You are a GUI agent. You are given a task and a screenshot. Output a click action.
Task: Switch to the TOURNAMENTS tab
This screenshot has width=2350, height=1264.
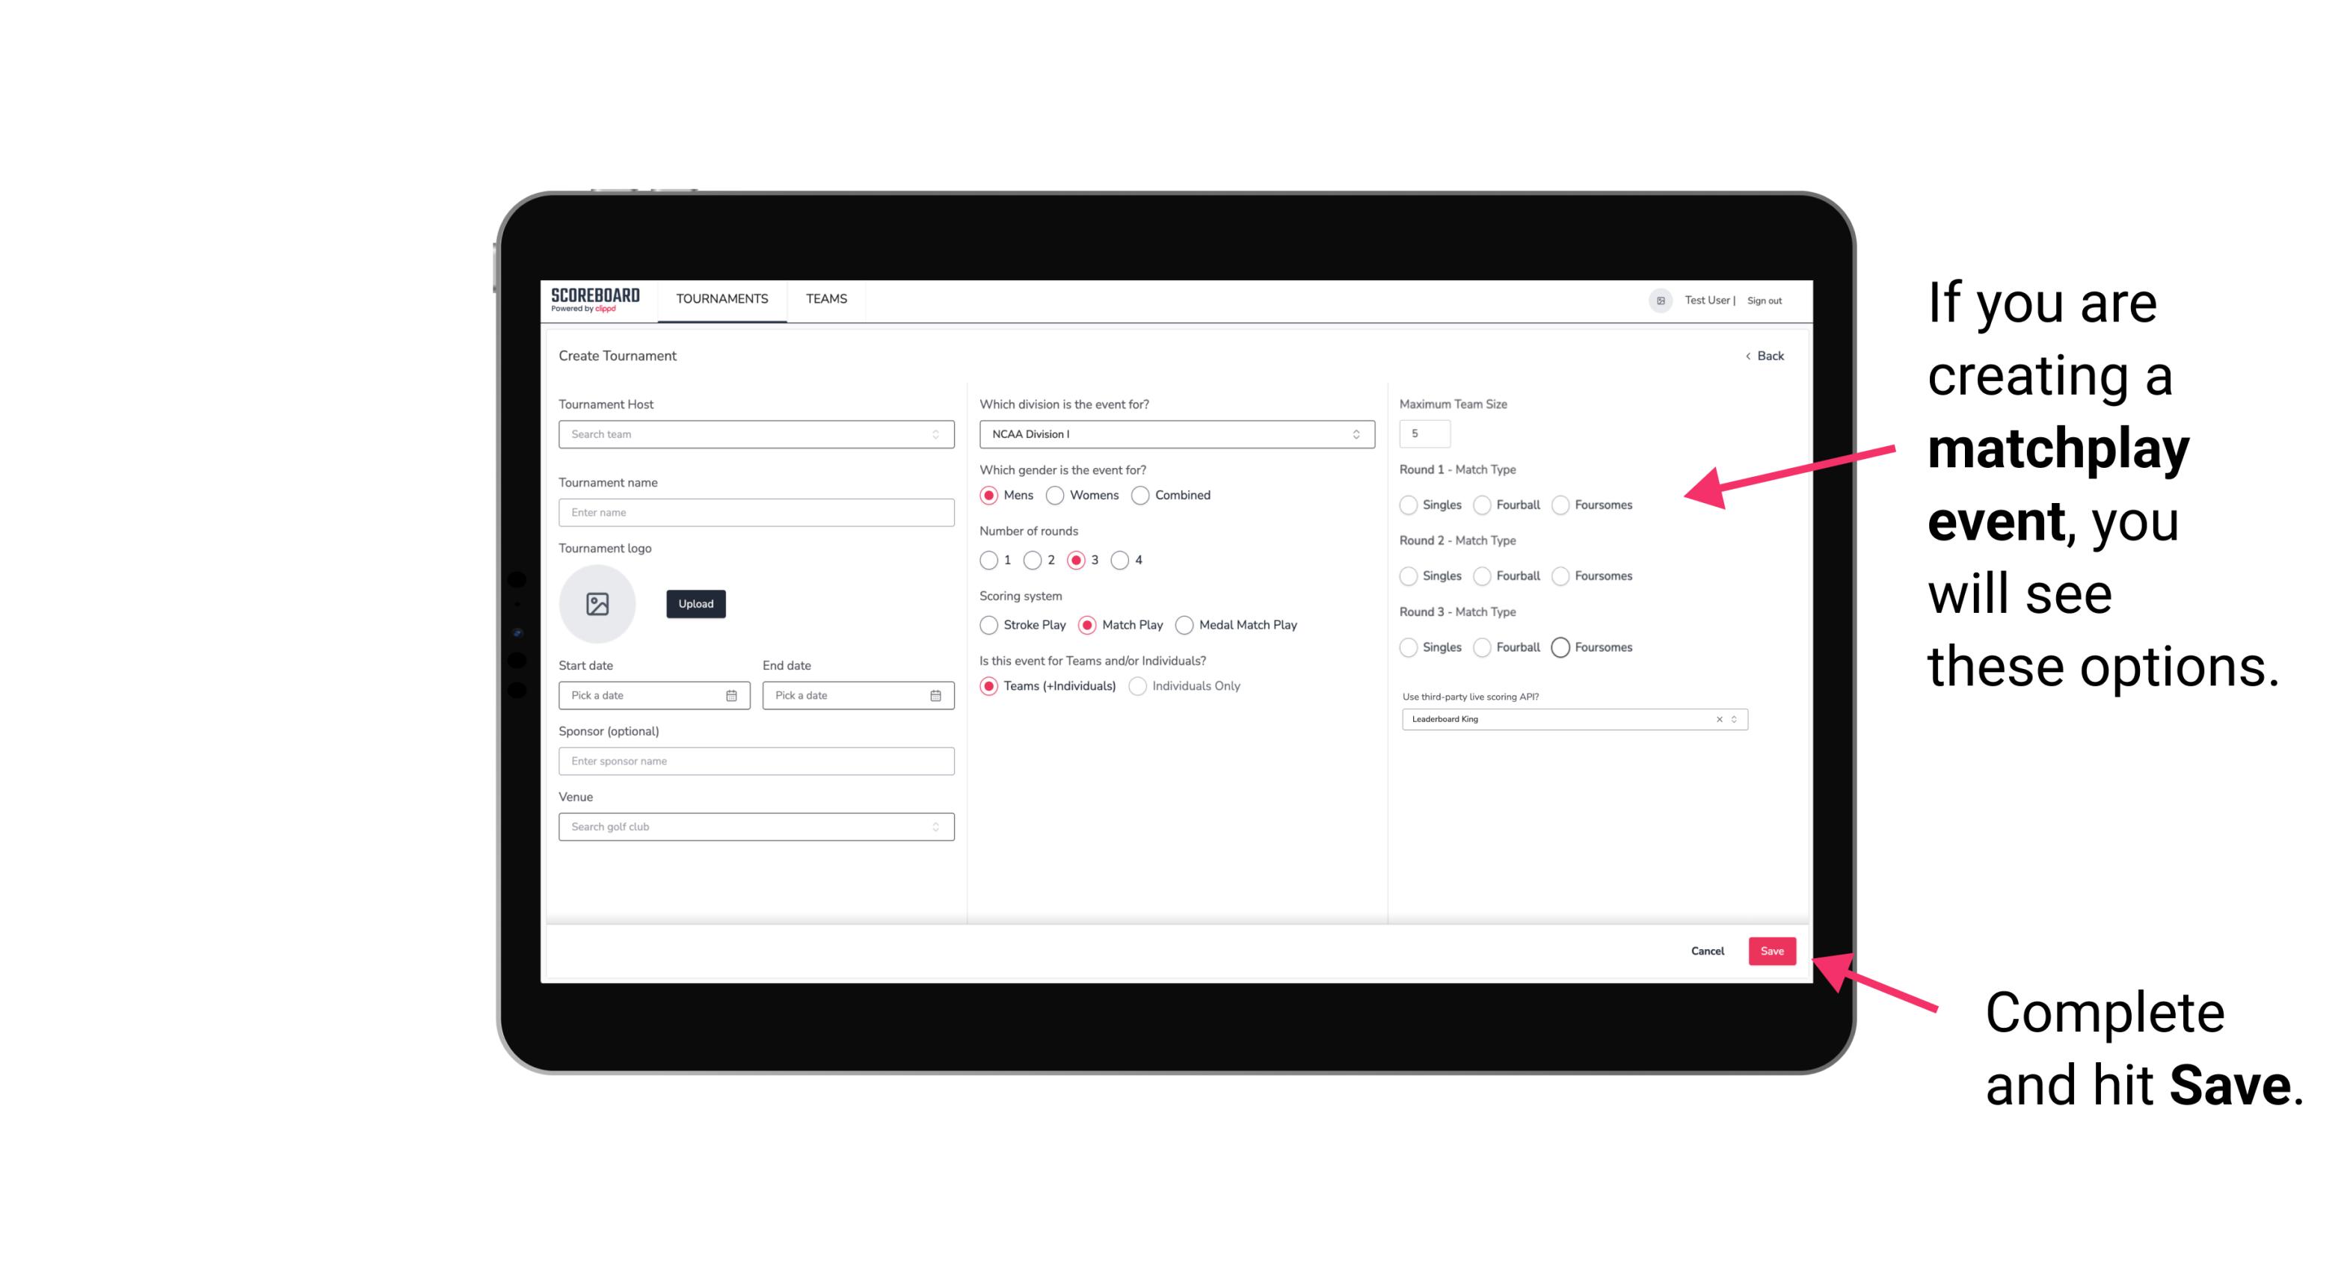(722, 299)
